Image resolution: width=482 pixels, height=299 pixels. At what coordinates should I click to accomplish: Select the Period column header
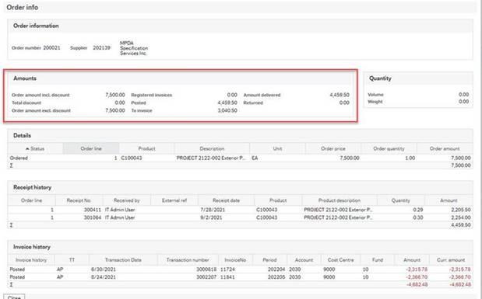(269, 259)
